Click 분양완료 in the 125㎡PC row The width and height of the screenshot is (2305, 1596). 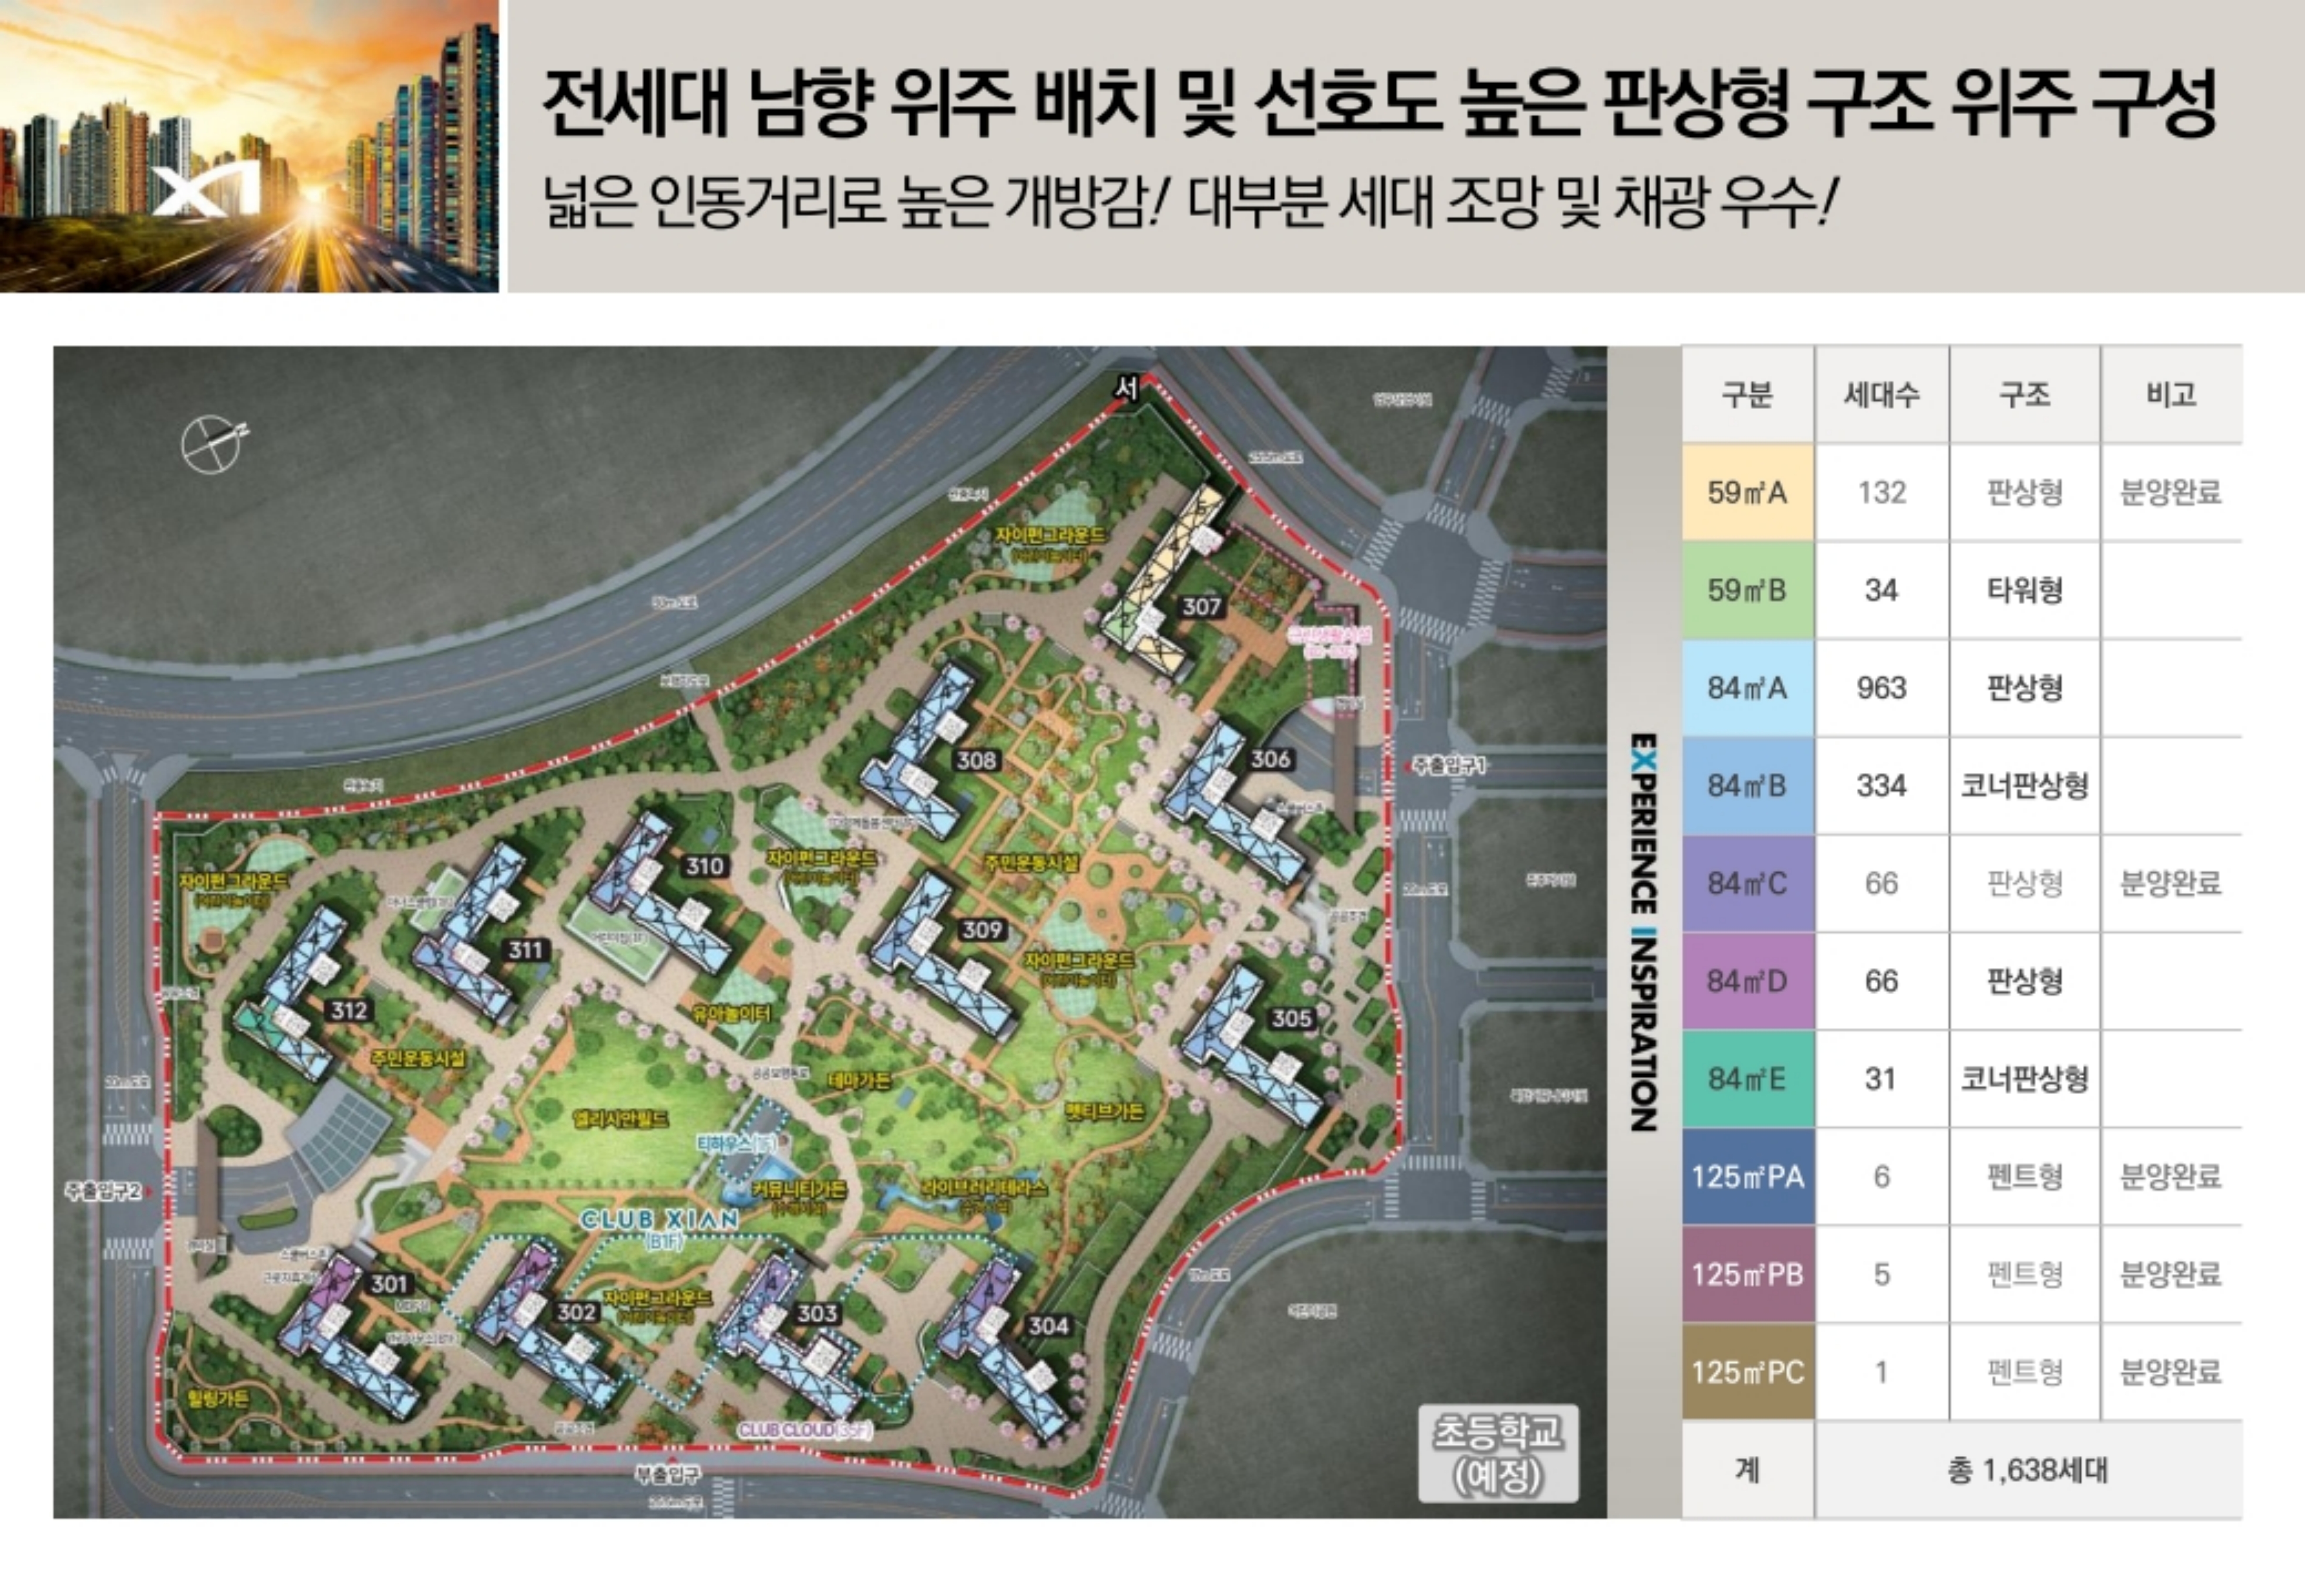tap(2171, 1372)
